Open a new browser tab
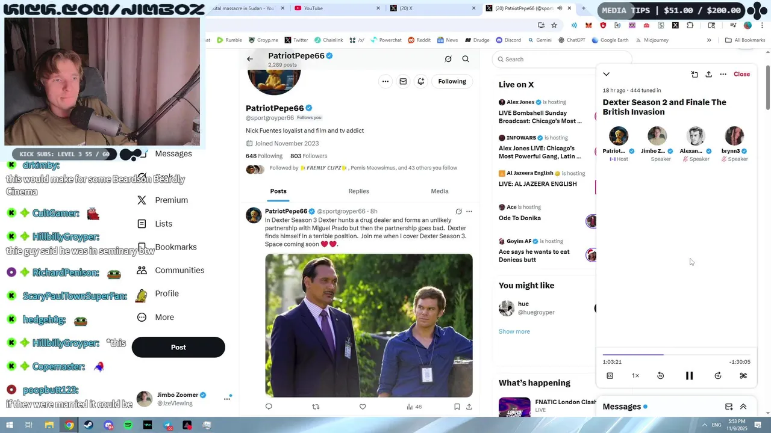 pos(583,8)
